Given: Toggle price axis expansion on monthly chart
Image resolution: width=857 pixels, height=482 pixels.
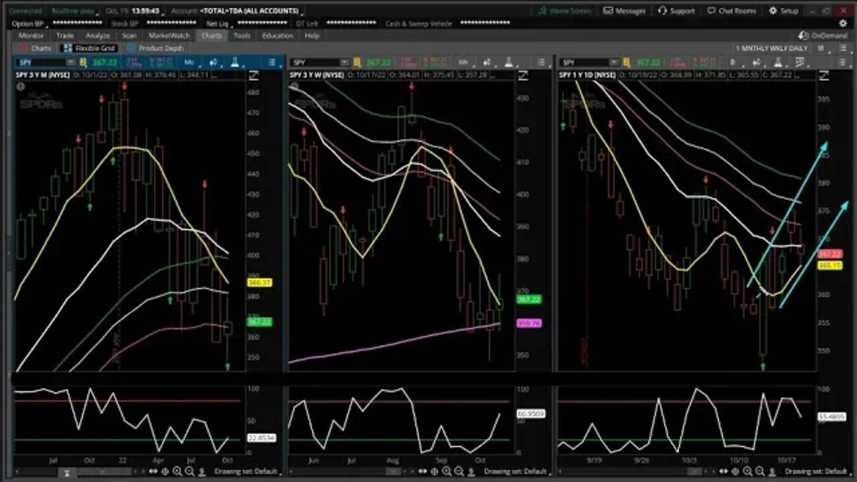Looking at the screenshot, I should (x=254, y=74).
